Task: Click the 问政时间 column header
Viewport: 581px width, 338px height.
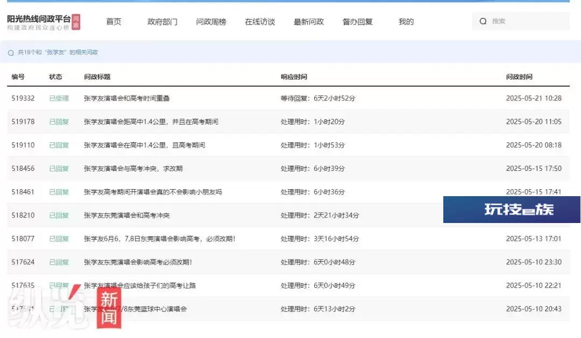Action: coord(519,77)
